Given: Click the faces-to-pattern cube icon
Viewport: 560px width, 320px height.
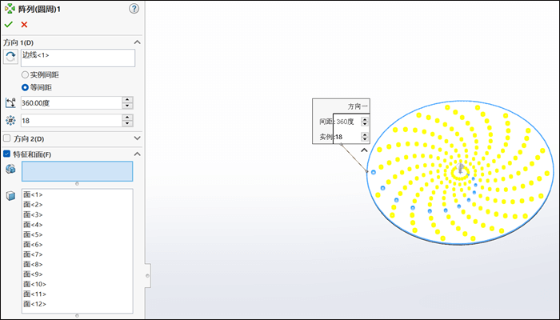Looking at the screenshot, I should click(x=10, y=196).
